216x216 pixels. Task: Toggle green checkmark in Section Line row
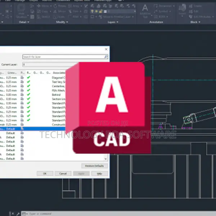(28, 99)
